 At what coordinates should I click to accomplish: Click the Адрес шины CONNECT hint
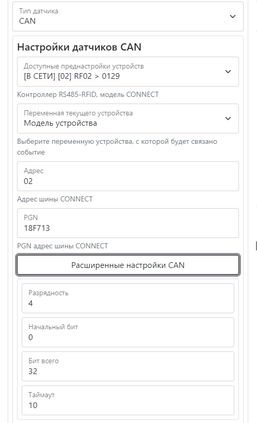55,199
